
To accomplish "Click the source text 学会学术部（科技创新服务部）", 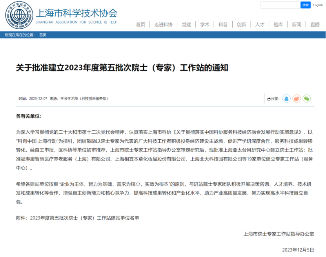I will pyautogui.click(x=84, y=98).
